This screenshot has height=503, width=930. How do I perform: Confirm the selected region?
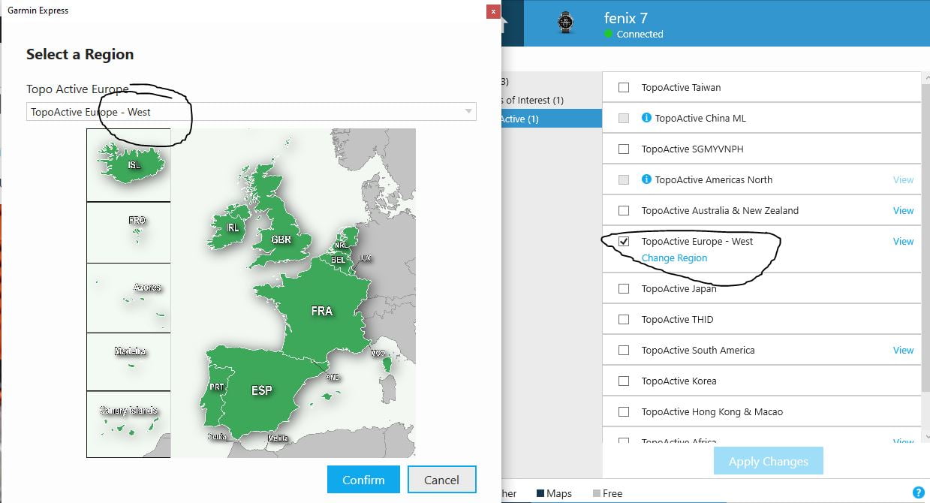pos(363,480)
